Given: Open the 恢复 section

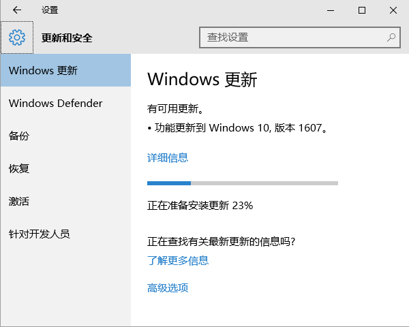Looking at the screenshot, I should [65, 168].
